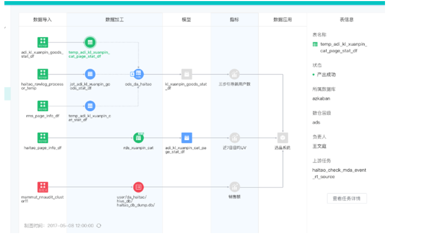Viewport: 440px width, 238px height.
Task: Select the haitao_rawlog_processor_temp sqoop icon
Action: 43,74
